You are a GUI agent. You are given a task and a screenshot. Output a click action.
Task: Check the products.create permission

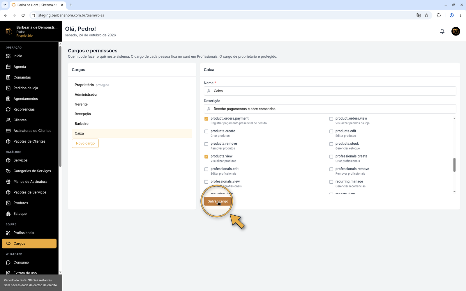[206, 132]
